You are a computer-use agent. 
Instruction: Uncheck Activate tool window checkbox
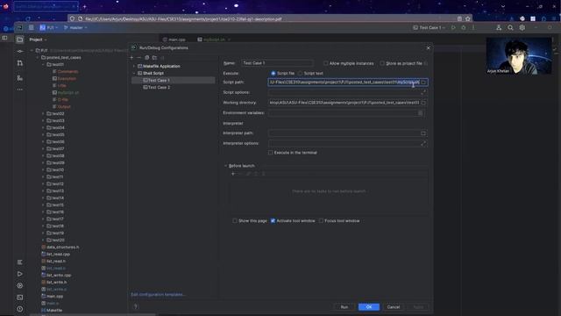point(273,220)
